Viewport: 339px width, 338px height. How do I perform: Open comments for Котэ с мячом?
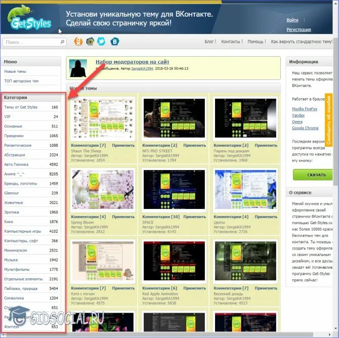(89, 288)
